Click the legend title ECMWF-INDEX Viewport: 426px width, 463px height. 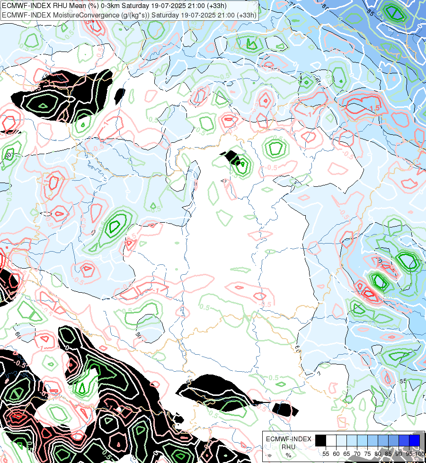click(x=289, y=439)
